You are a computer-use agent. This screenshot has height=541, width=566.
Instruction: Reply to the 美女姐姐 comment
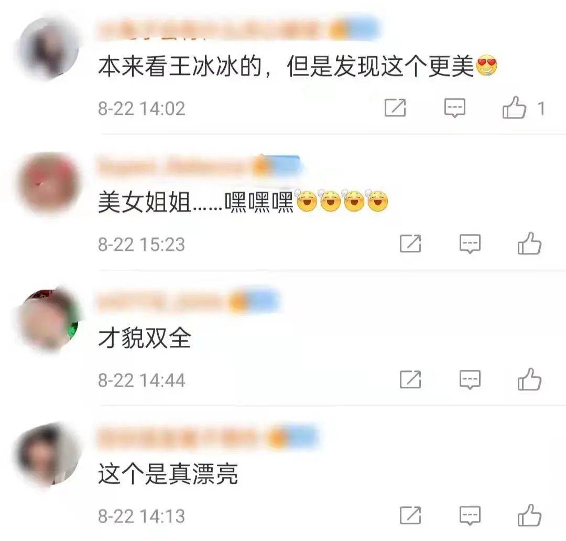(470, 243)
